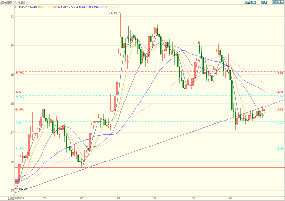This screenshot has height=201, width=285.
Task: Select the purple rising diagonal trendline
Action: click(150, 146)
